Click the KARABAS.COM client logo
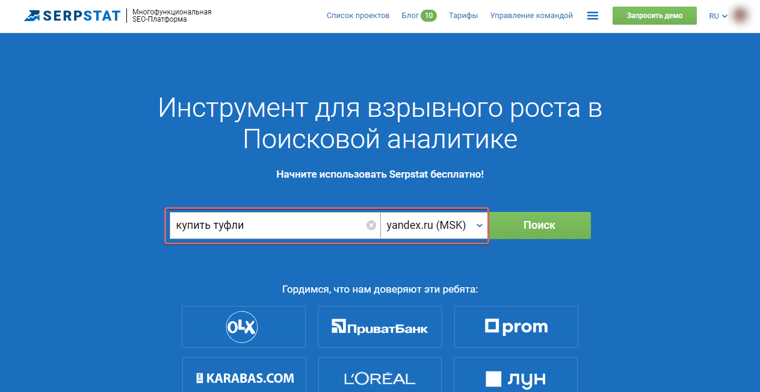760x392 pixels. point(244,378)
